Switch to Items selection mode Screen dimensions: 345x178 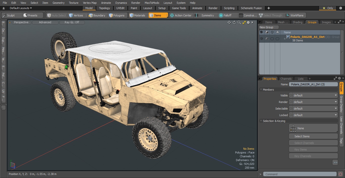tap(158, 15)
